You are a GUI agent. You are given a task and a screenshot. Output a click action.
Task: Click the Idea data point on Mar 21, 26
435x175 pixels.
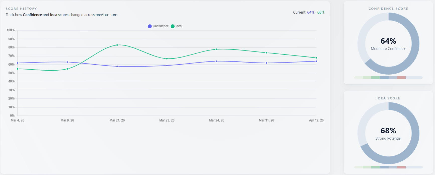tap(117, 45)
